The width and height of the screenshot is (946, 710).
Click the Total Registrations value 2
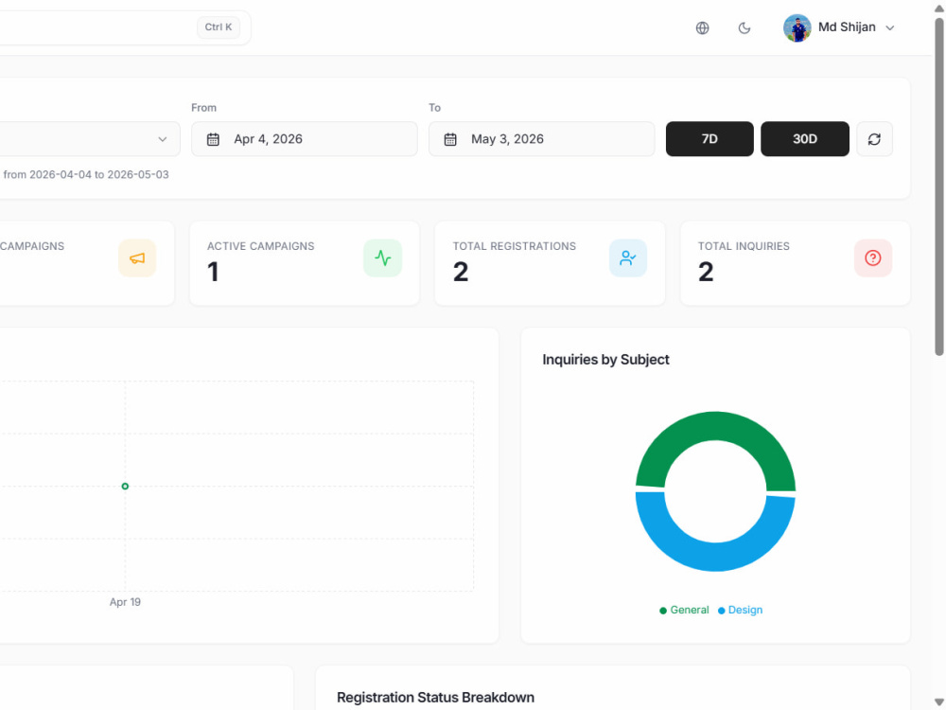click(461, 272)
